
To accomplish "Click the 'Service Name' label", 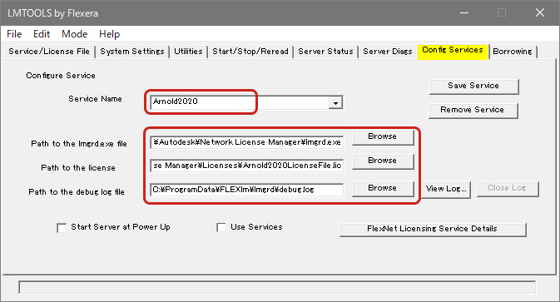I will tap(96, 99).
